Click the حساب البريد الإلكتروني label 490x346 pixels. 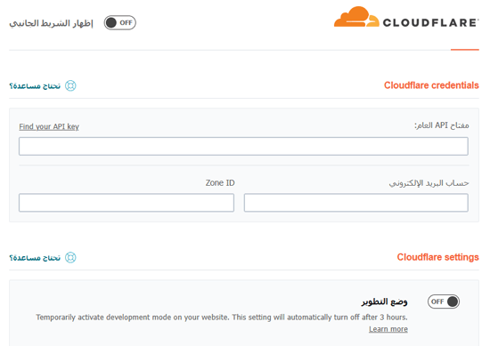tap(429, 183)
